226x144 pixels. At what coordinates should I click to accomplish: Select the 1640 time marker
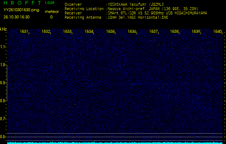tap(218, 32)
